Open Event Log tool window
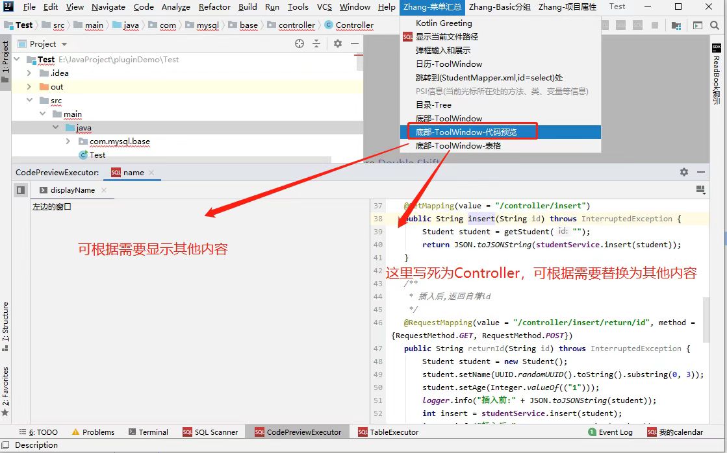 610,432
